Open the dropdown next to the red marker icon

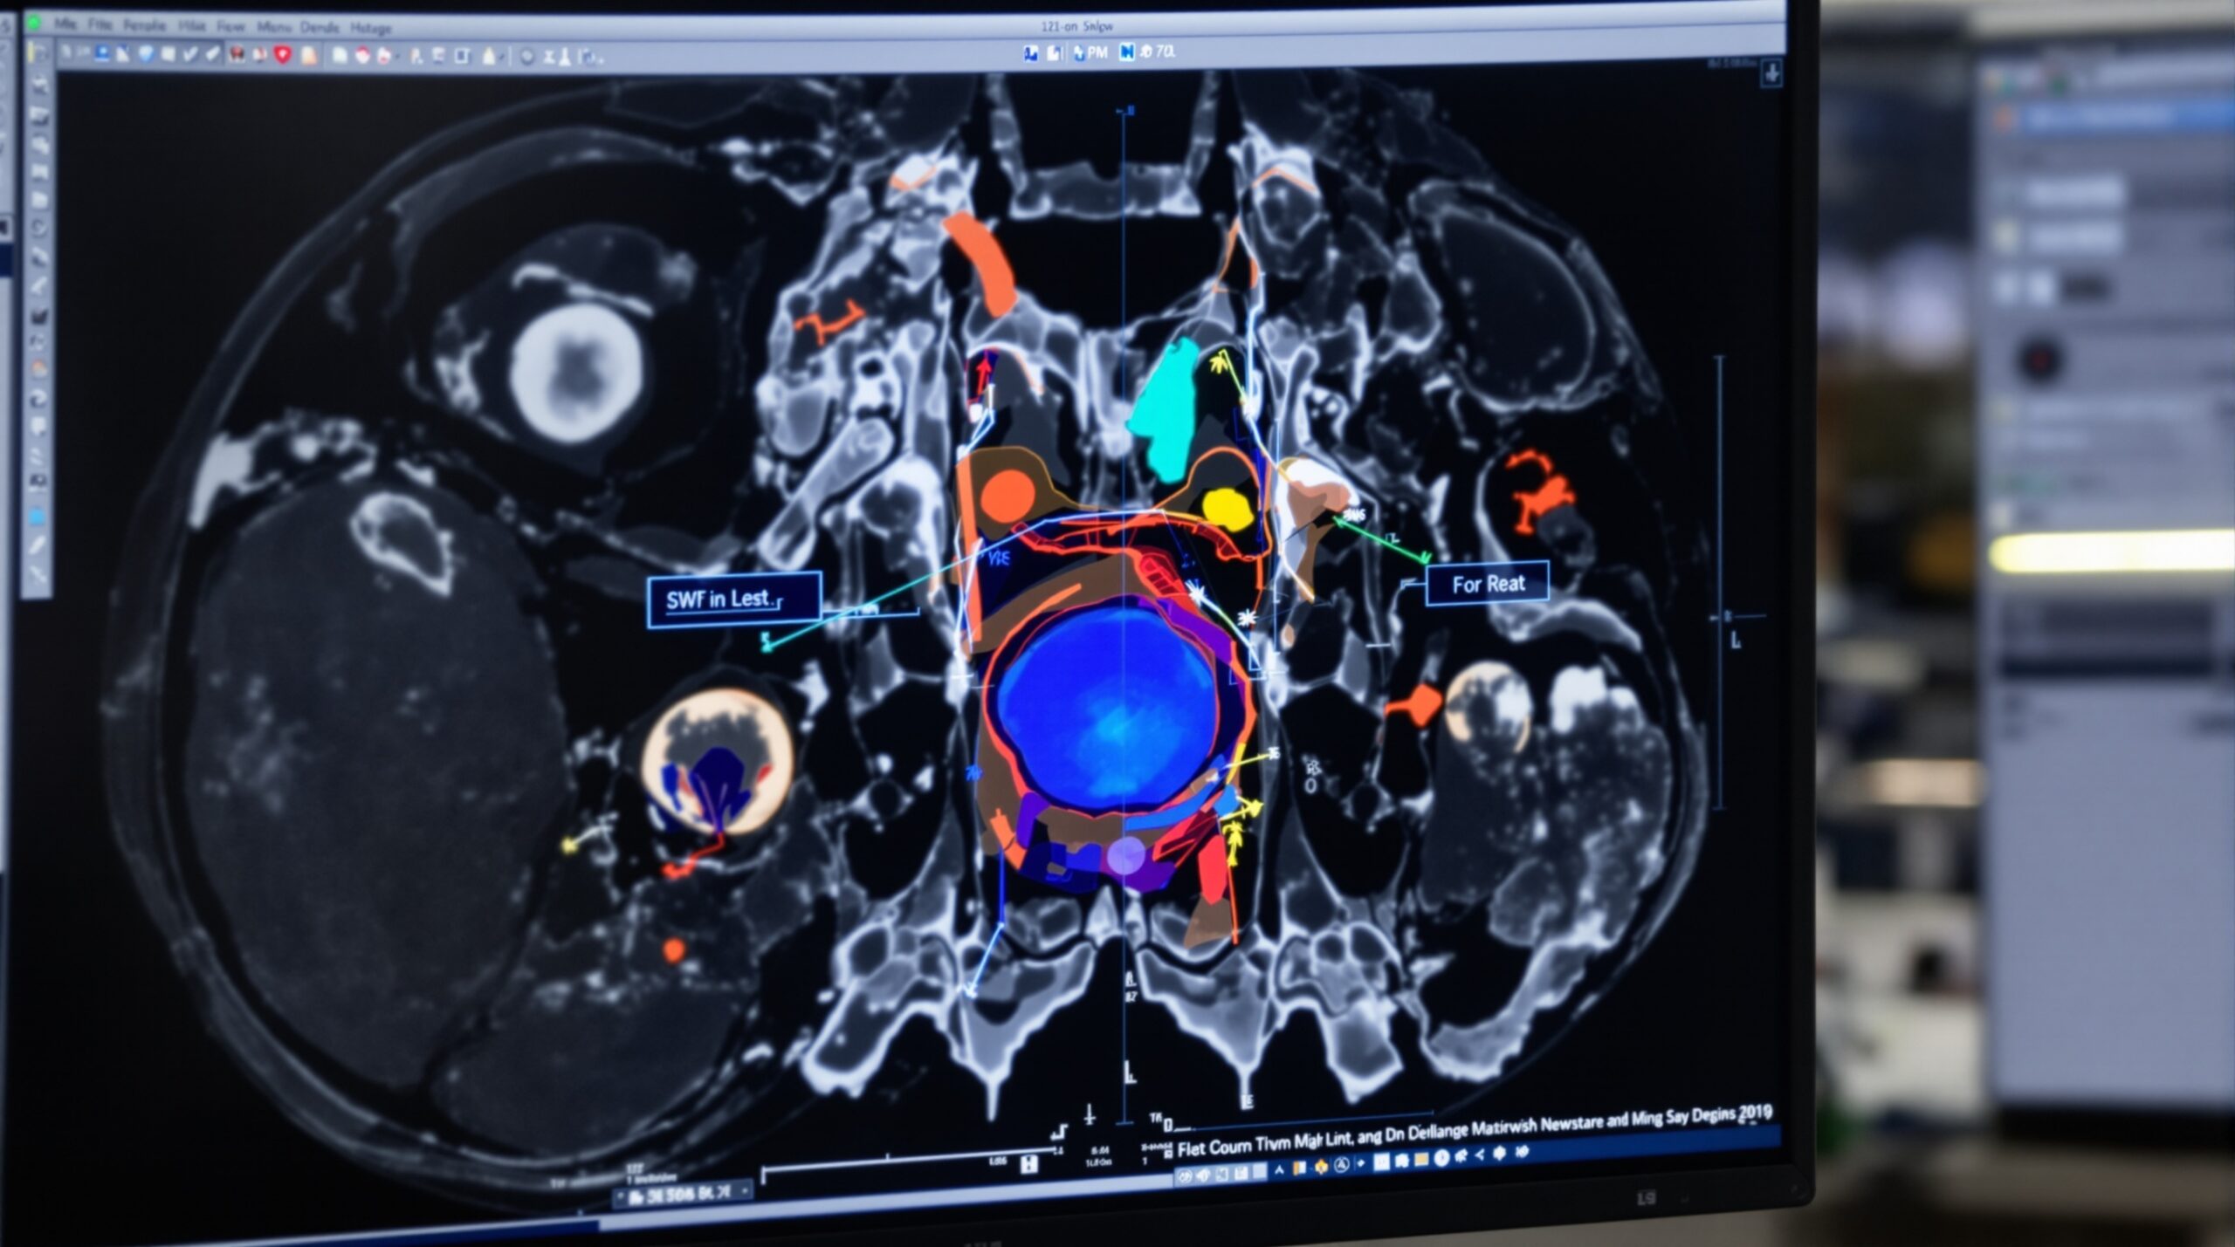click(x=397, y=57)
